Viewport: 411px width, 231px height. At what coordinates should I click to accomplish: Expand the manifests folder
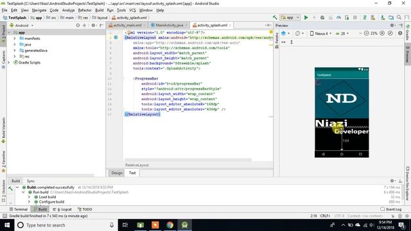tap(15, 38)
